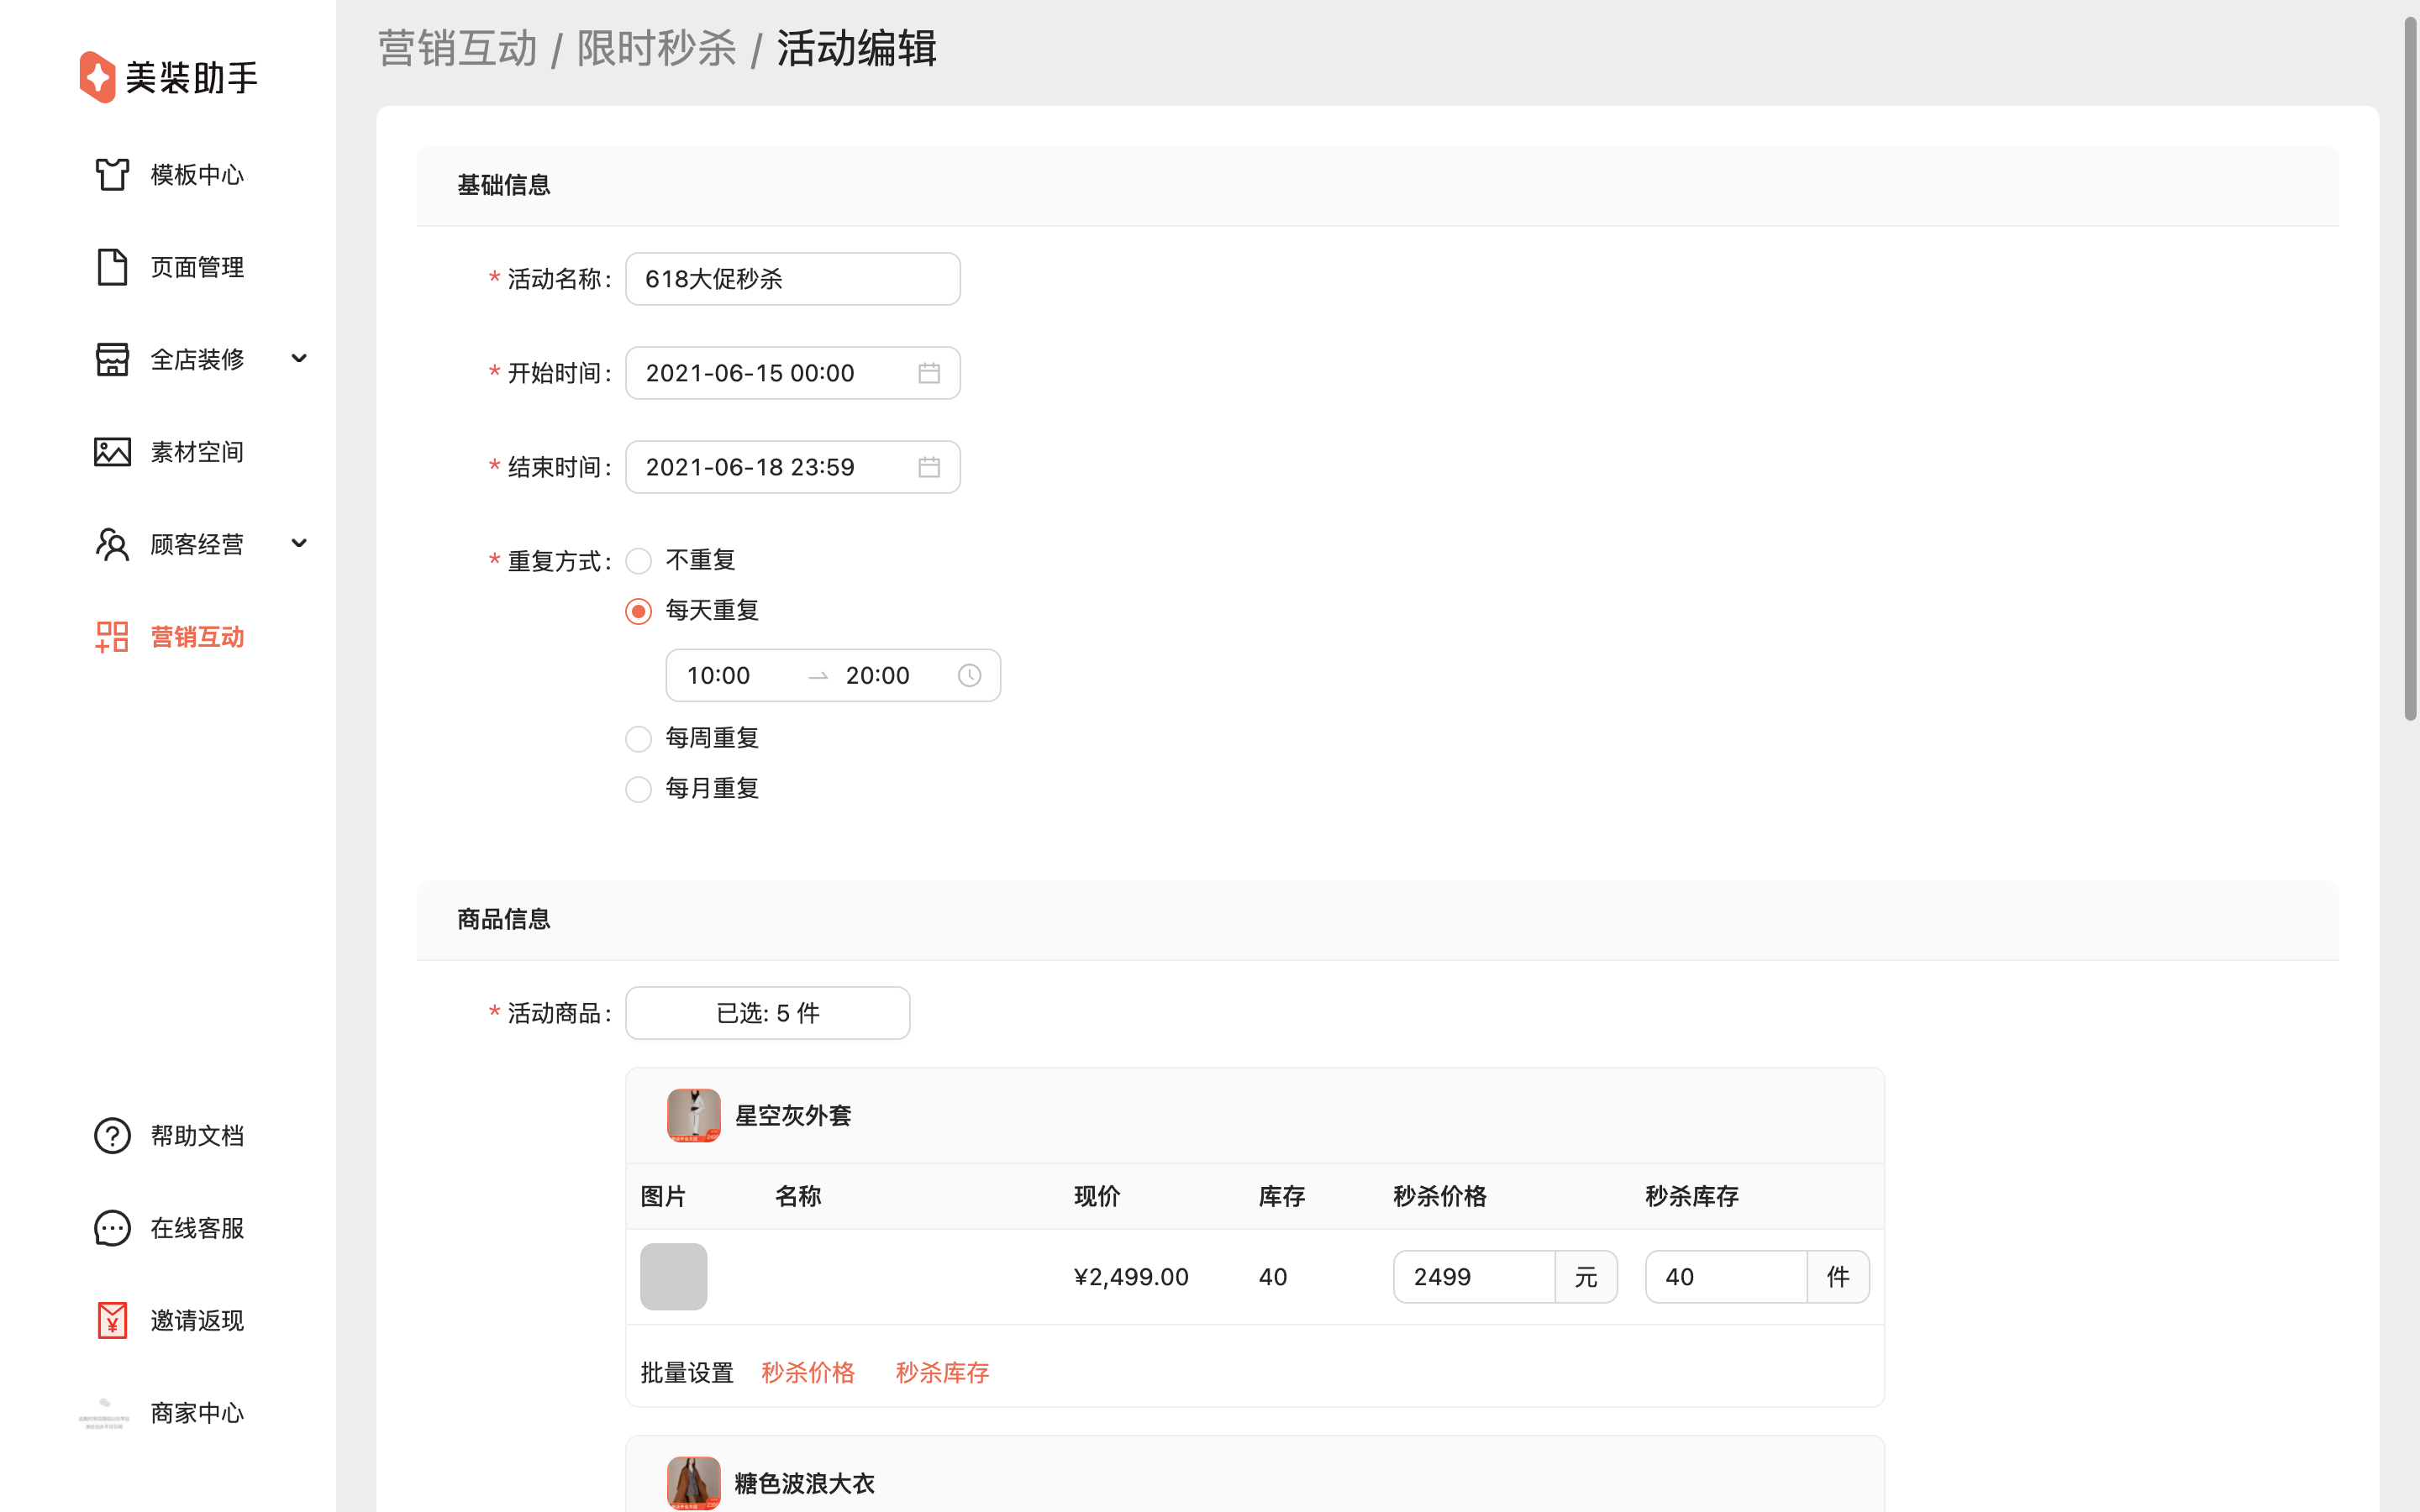Open 页面管理 document icon
Screen dimensions: 2420x1512
[112, 267]
